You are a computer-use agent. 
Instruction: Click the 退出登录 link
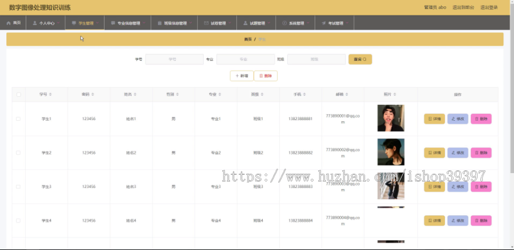click(x=489, y=7)
